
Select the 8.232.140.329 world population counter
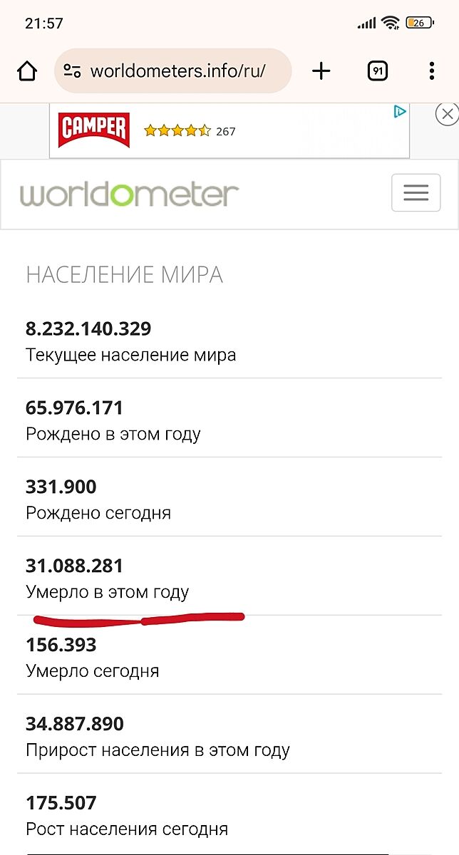pos(88,329)
